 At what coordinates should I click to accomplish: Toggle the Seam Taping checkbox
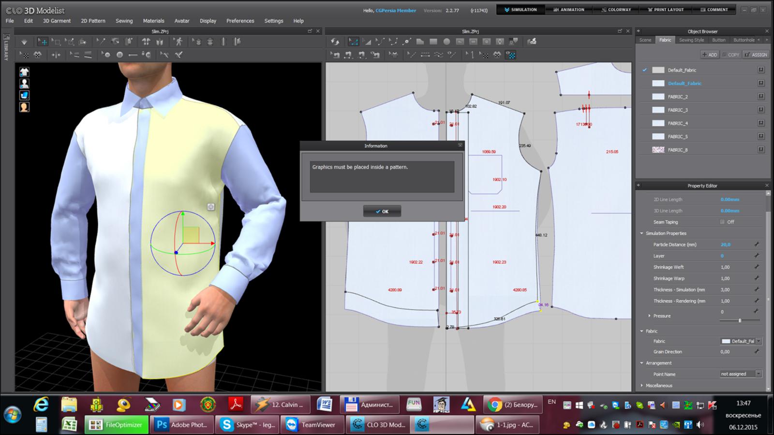click(x=722, y=222)
